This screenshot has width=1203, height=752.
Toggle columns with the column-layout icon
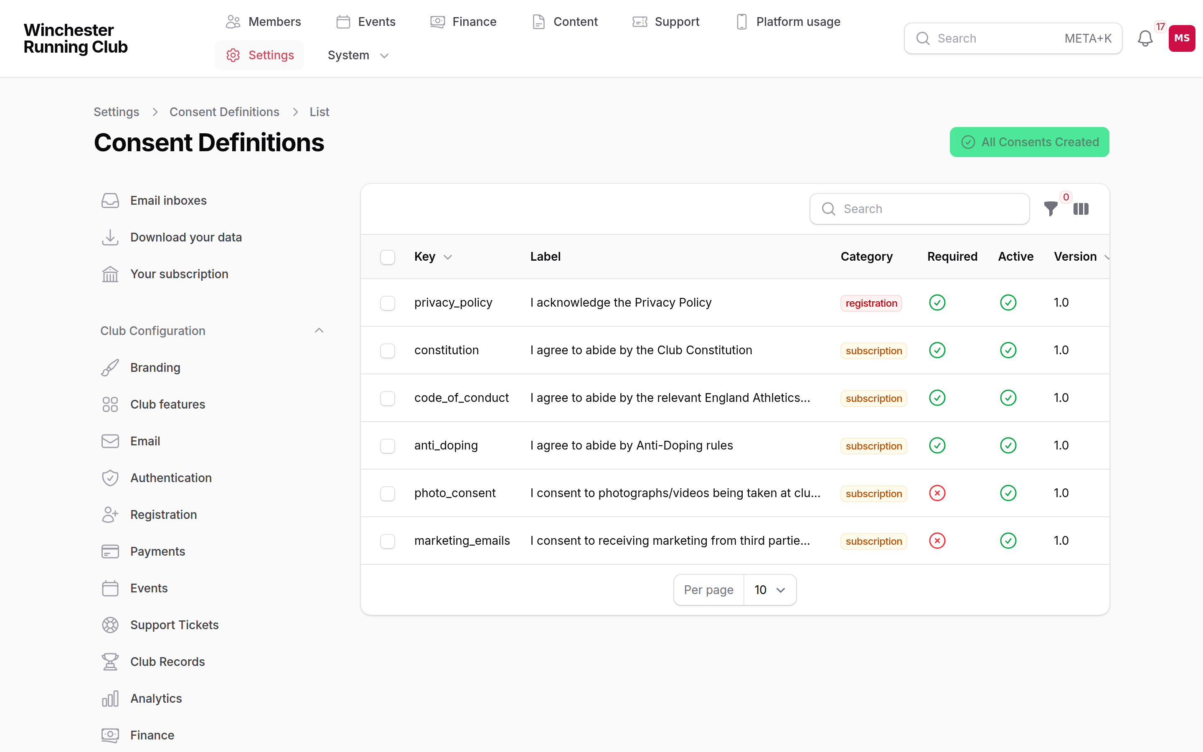(x=1081, y=209)
